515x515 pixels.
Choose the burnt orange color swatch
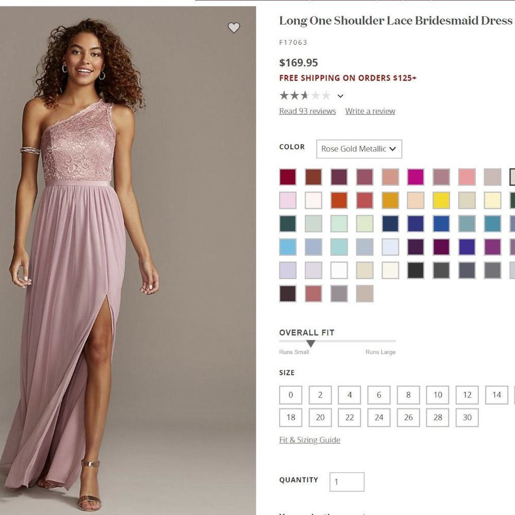pos(339,200)
